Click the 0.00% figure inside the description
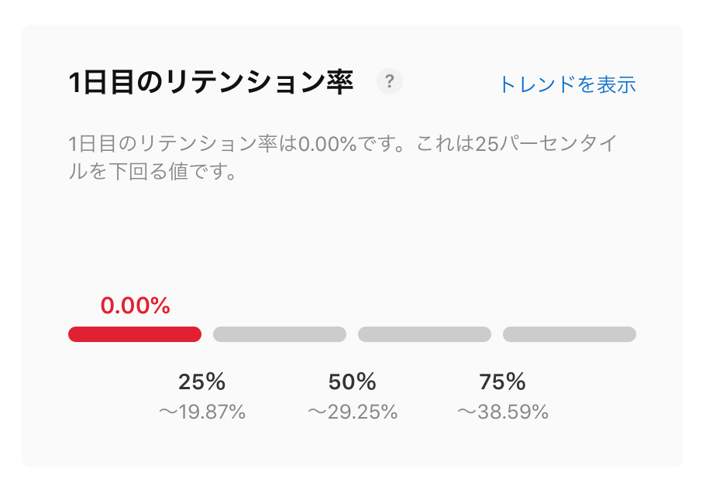The image size is (716, 503). tap(328, 144)
